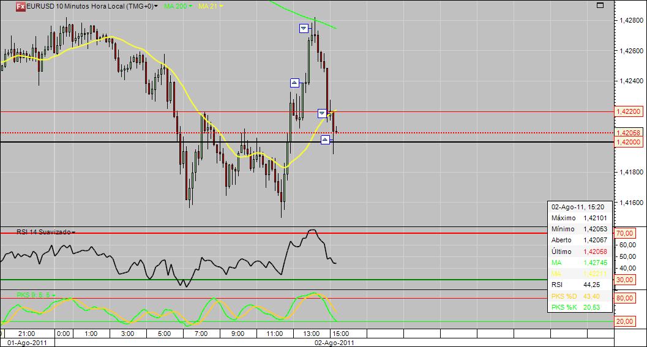Click the PKS 80,00 level label
This screenshot has width=647, height=347.
pos(624,298)
